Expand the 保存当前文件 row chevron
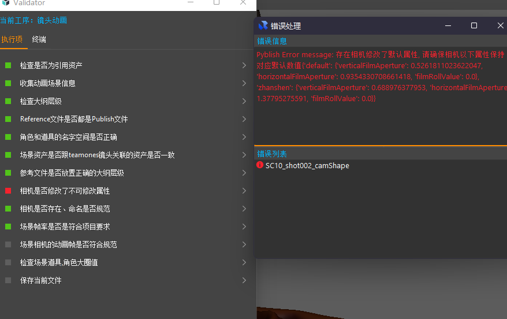507x319 pixels. (244, 280)
